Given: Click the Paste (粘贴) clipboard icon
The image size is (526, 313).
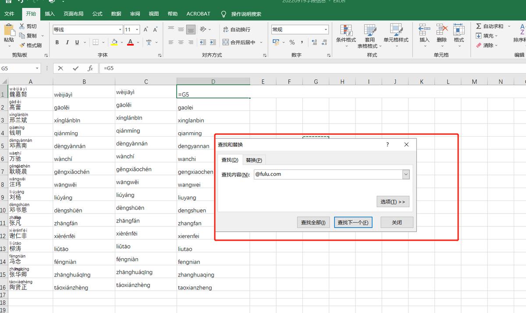Looking at the screenshot, I should [x=9, y=30].
